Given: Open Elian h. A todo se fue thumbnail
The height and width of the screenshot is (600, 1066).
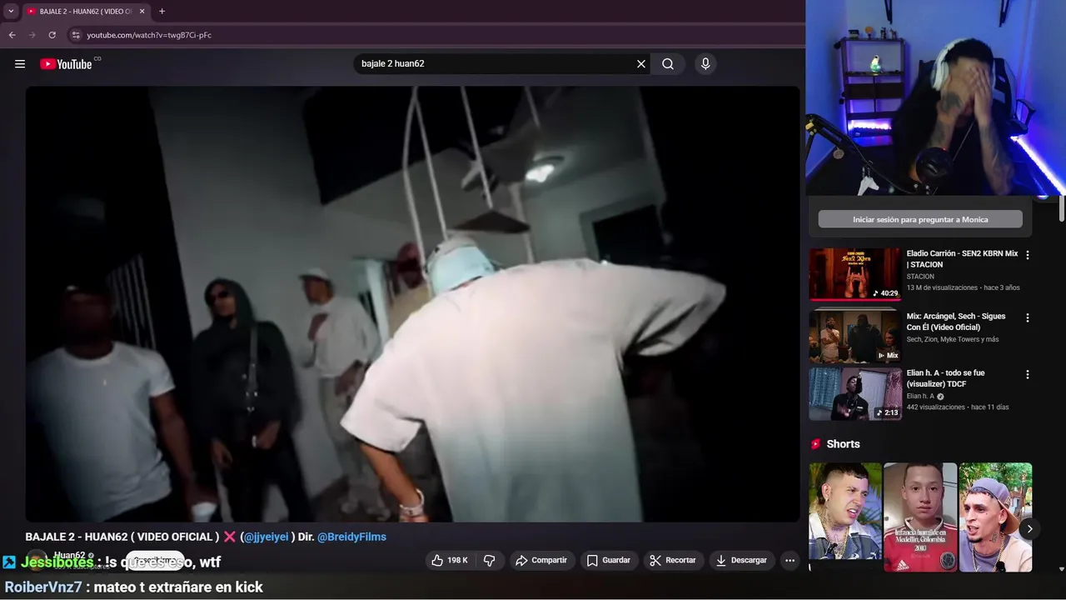Looking at the screenshot, I should 855,394.
